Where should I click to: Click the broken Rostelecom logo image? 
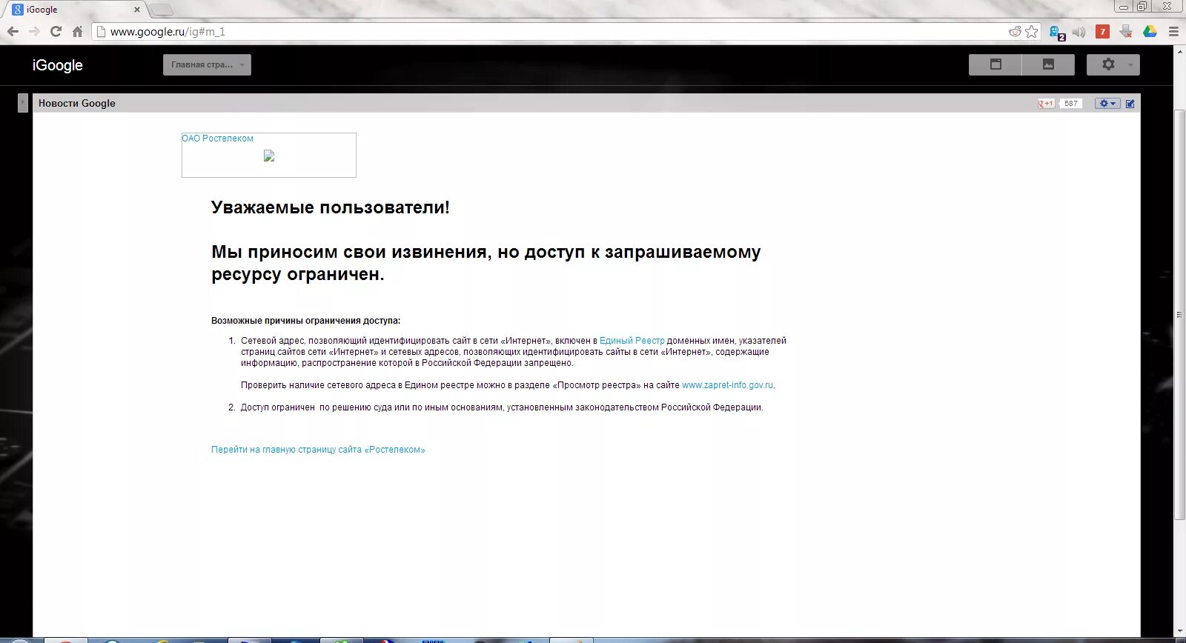tap(269, 156)
